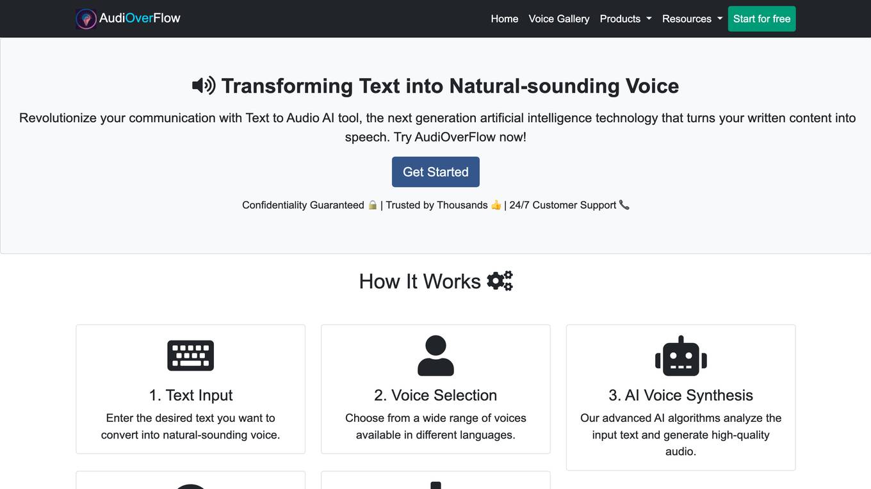Click the AudiOverFlow brand name
This screenshot has height=489, width=871.
pos(140,18)
